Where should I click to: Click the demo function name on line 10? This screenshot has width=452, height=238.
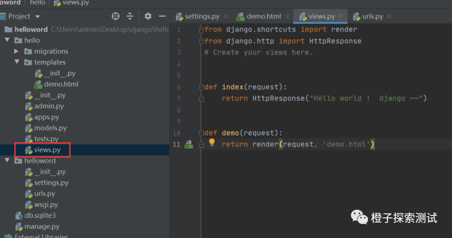click(231, 133)
